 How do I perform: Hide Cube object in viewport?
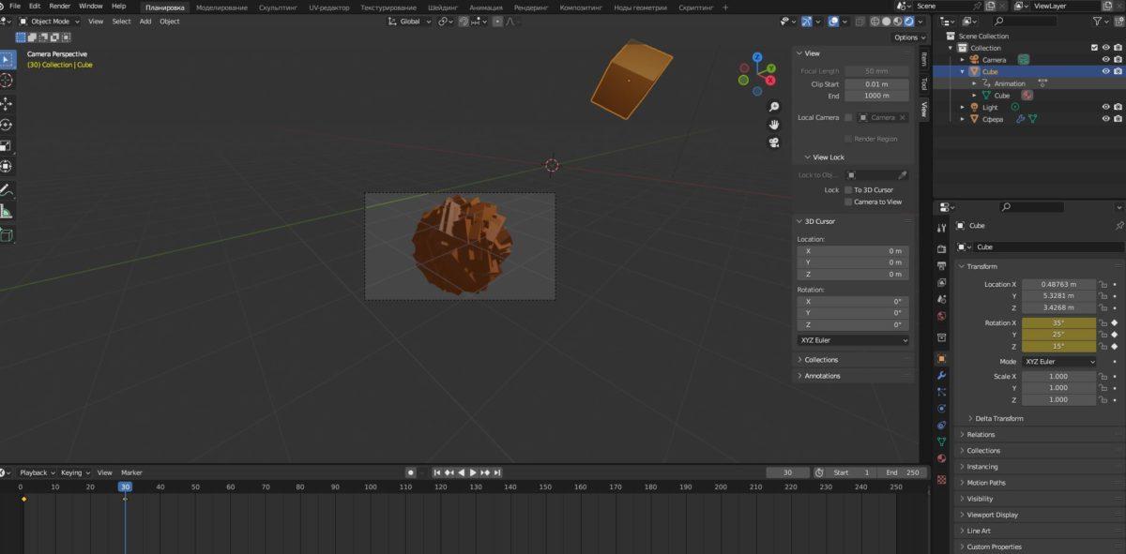1105,71
